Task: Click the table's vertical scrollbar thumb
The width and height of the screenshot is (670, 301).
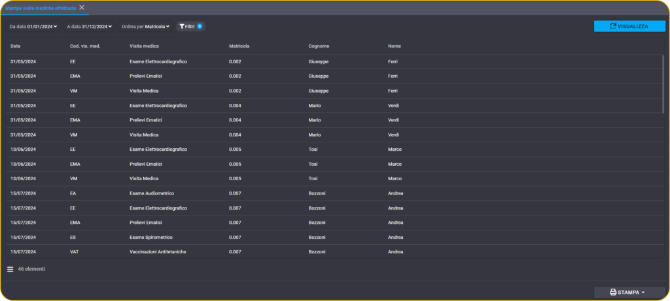Action: (x=663, y=84)
